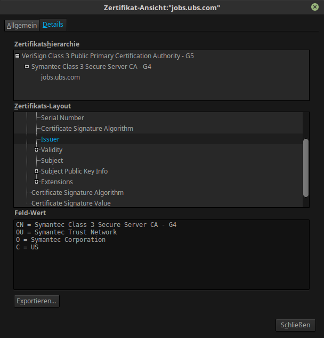This screenshot has width=324, height=338.
Task: Open the Details tab
Action: 53,25
